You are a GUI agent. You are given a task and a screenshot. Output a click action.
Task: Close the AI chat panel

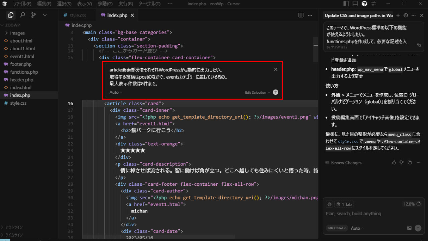point(422,15)
